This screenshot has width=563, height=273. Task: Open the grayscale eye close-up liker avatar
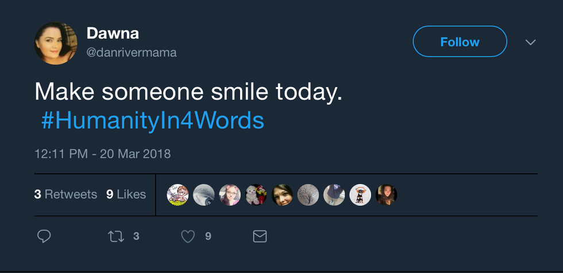point(204,195)
